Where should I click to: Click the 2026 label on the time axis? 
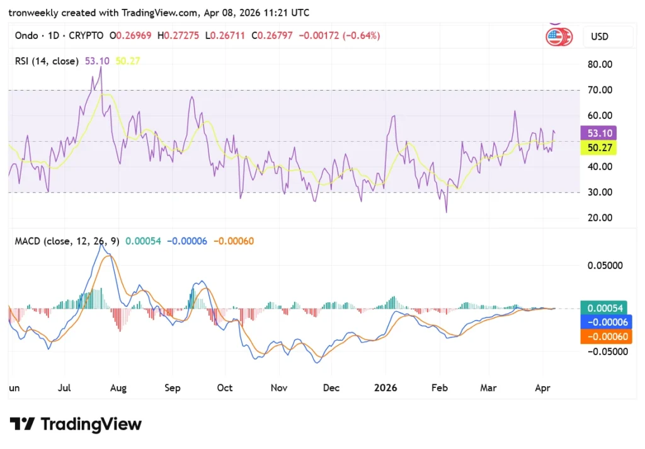385,388
